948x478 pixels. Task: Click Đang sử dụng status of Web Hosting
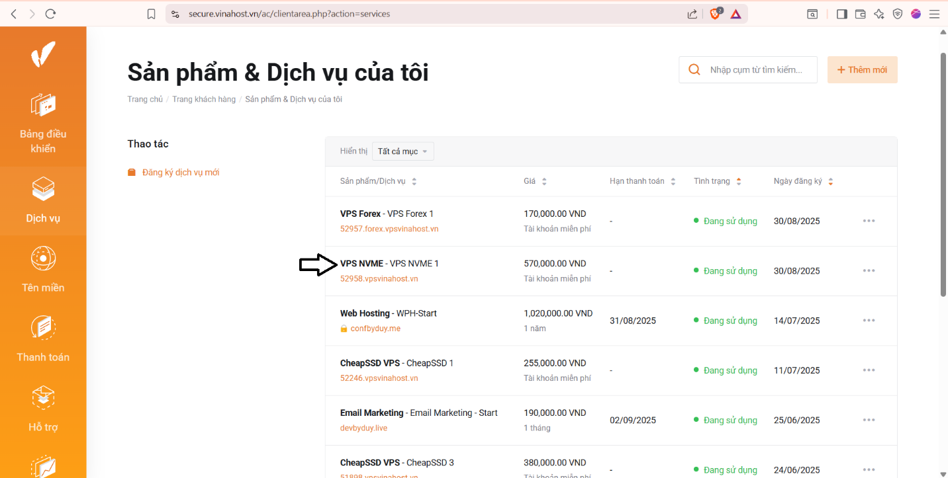(726, 321)
